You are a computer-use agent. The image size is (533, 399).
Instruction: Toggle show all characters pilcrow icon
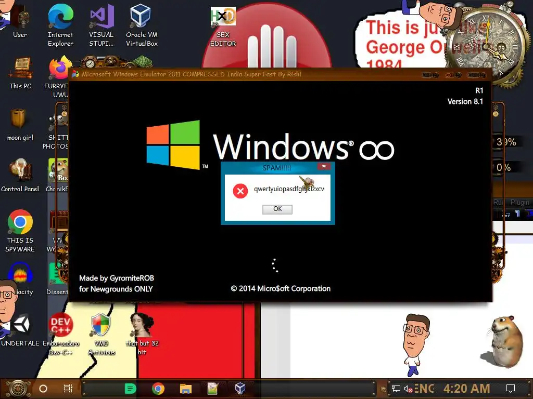coord(517,214)
